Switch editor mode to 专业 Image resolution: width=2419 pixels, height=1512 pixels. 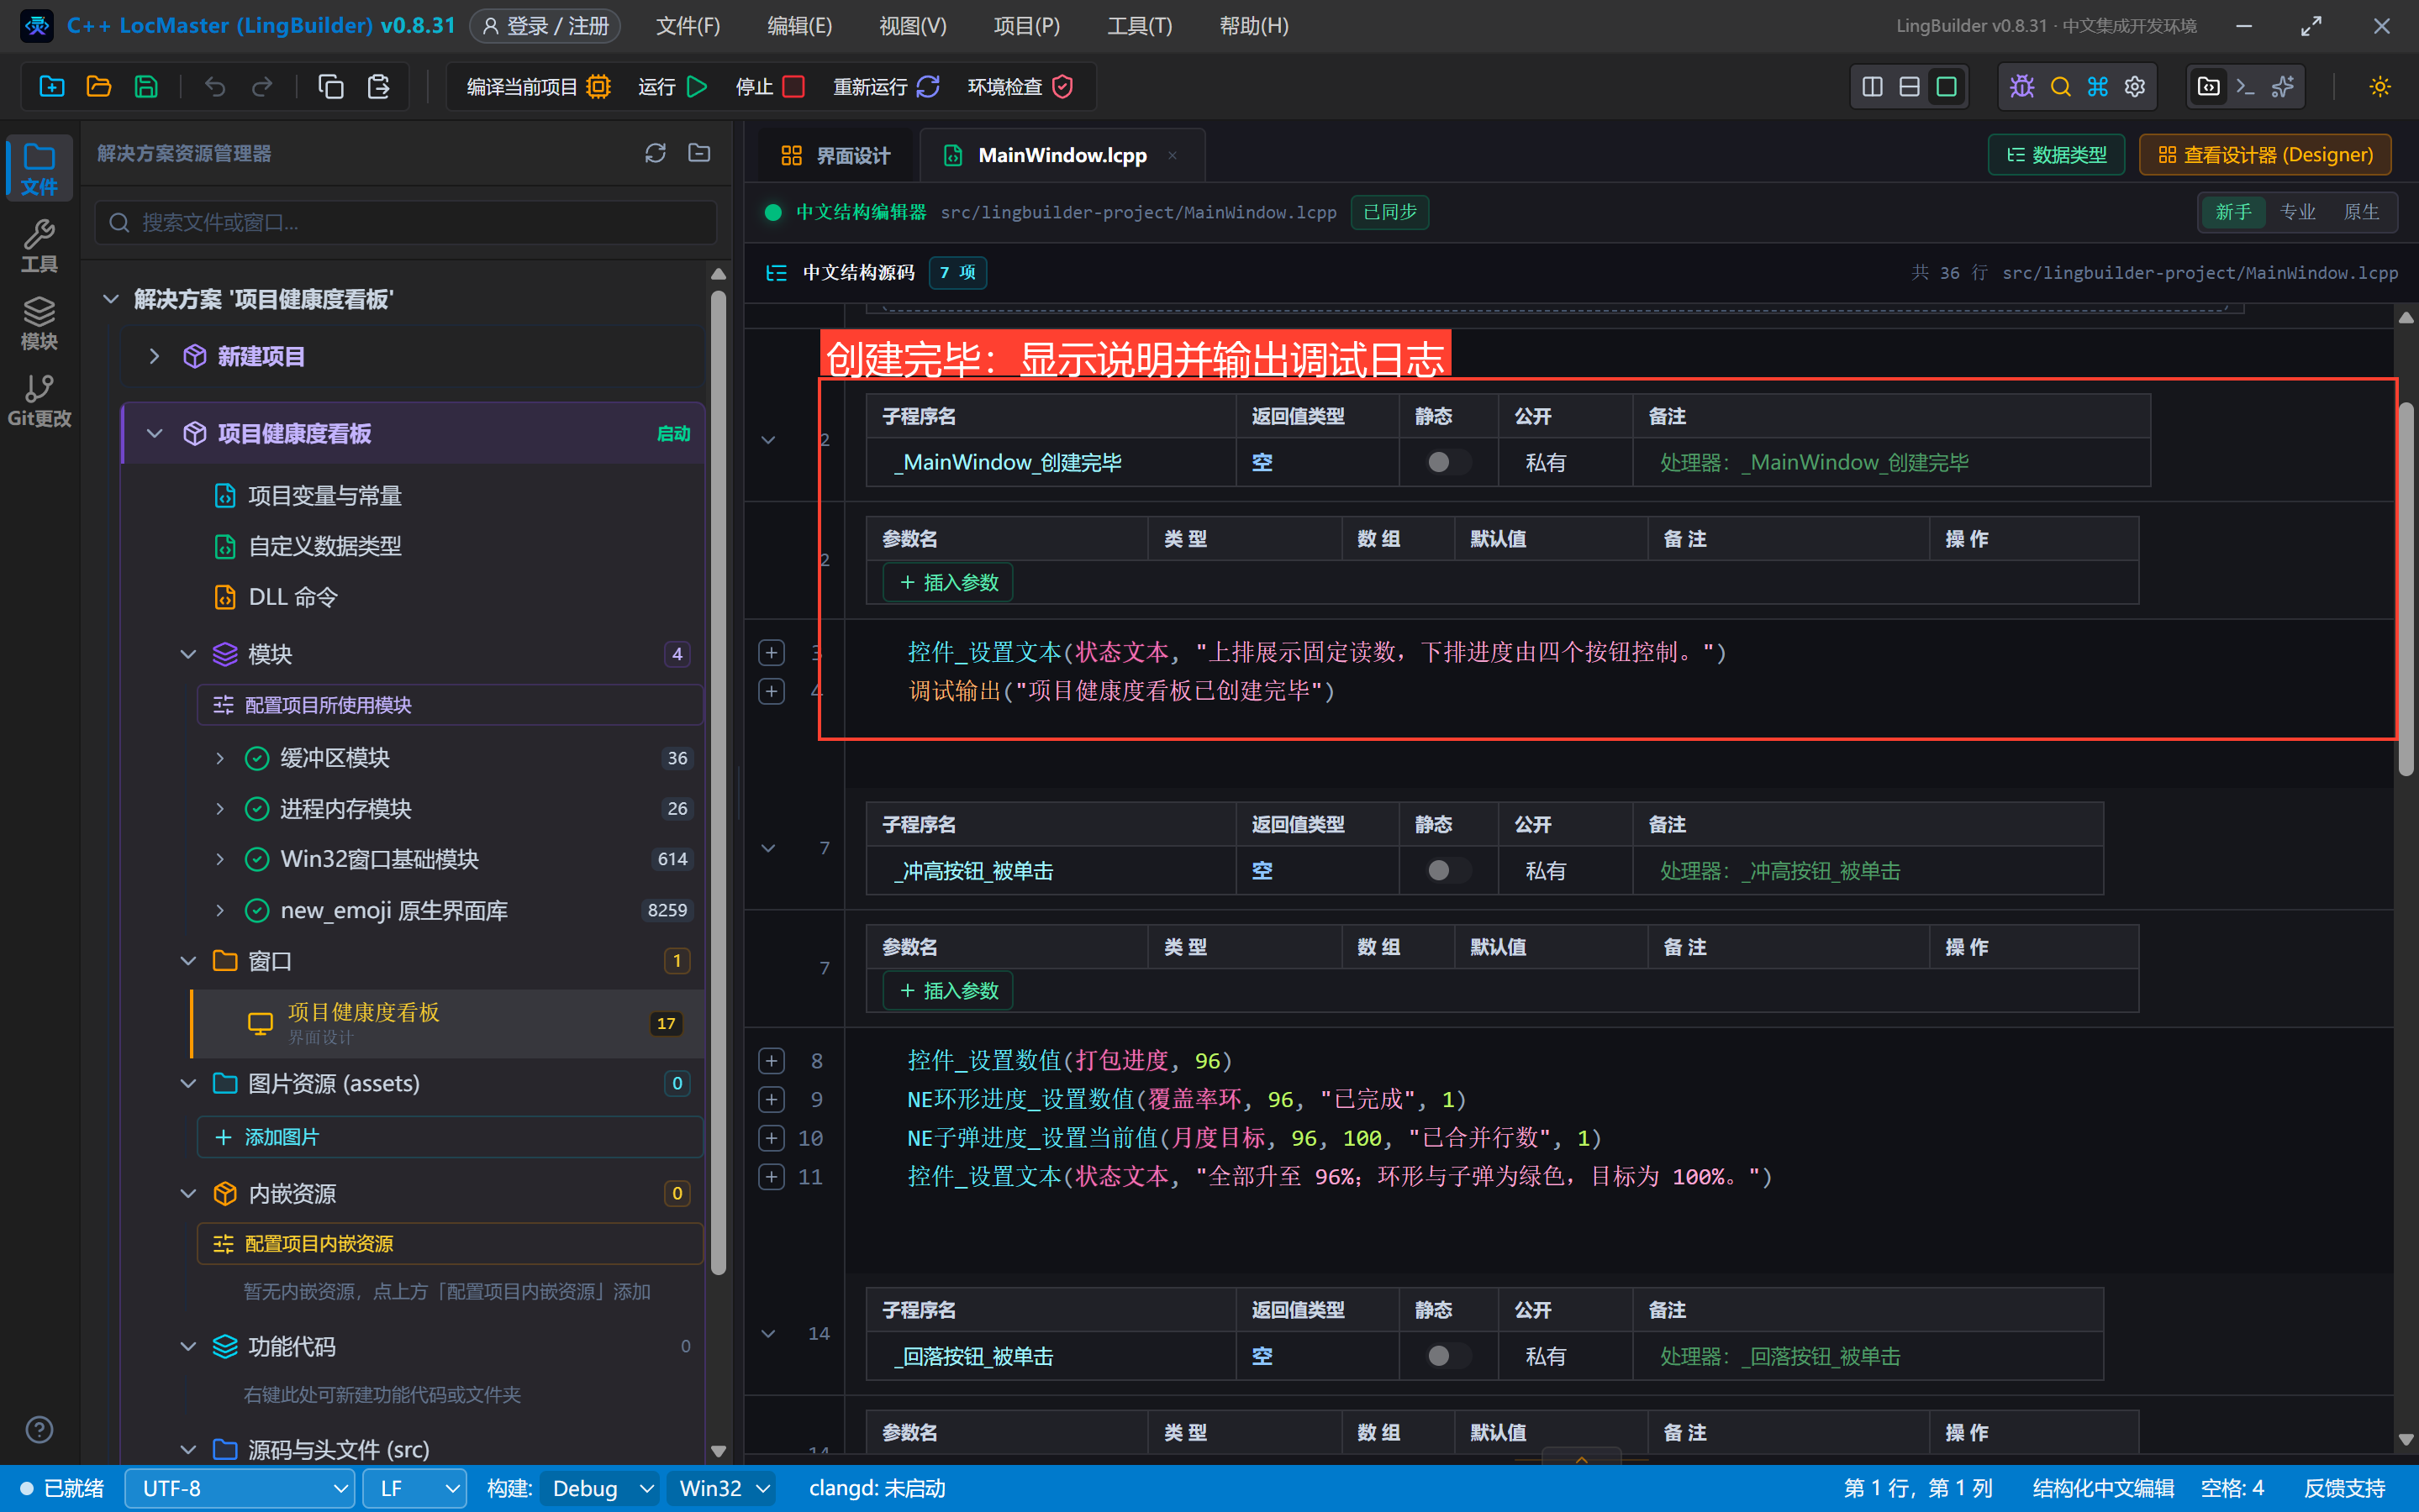[x=2297, y=212]
